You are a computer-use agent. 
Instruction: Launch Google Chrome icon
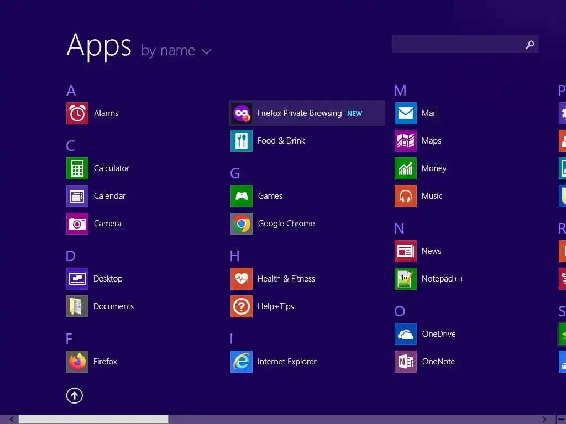[x=242, y=224]
